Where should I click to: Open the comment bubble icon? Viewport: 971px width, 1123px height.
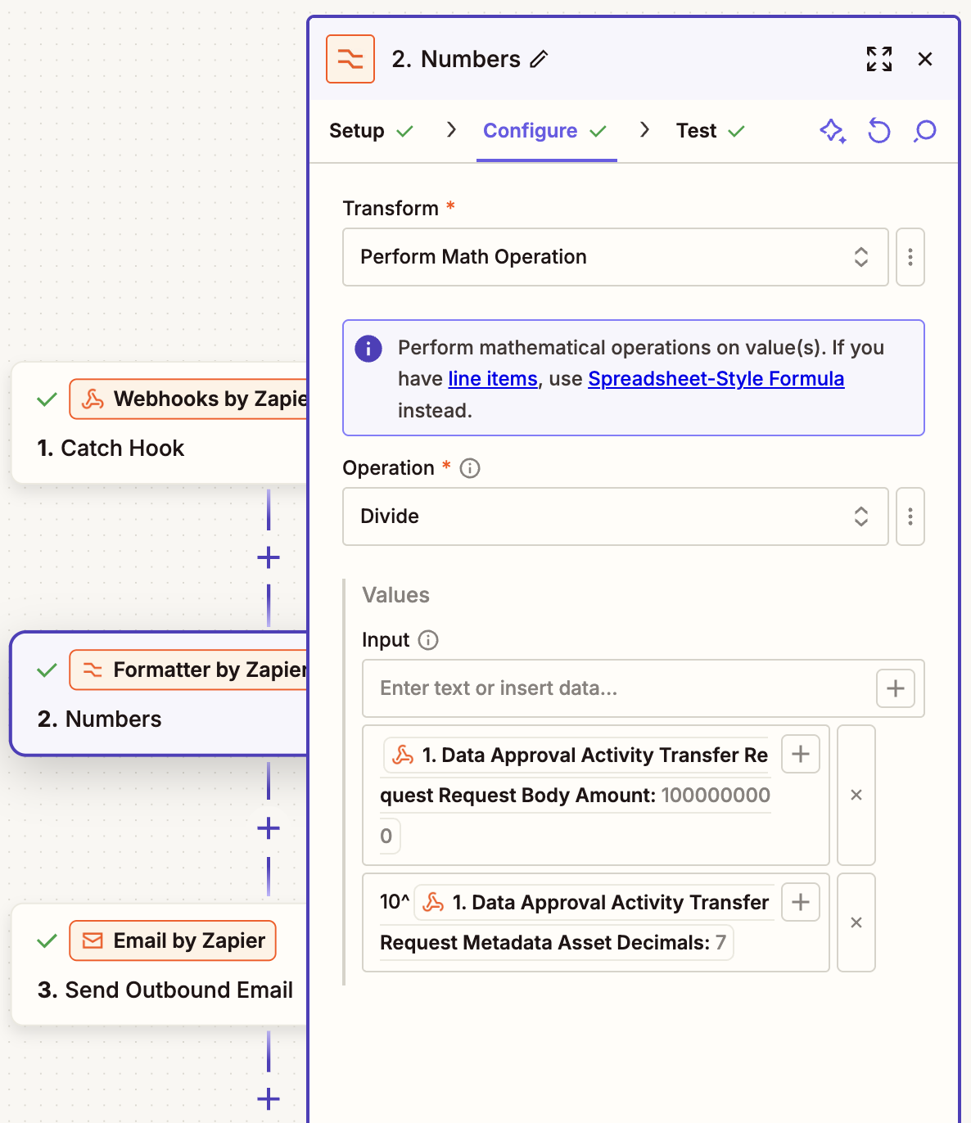924,130
